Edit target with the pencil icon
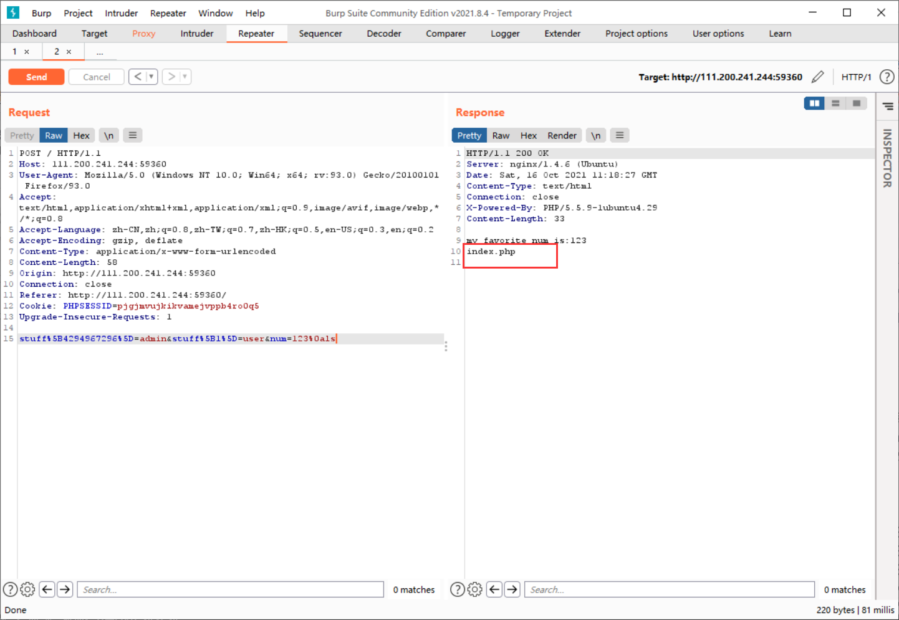Viewport: 899px width, 620px height. point(817,77)
